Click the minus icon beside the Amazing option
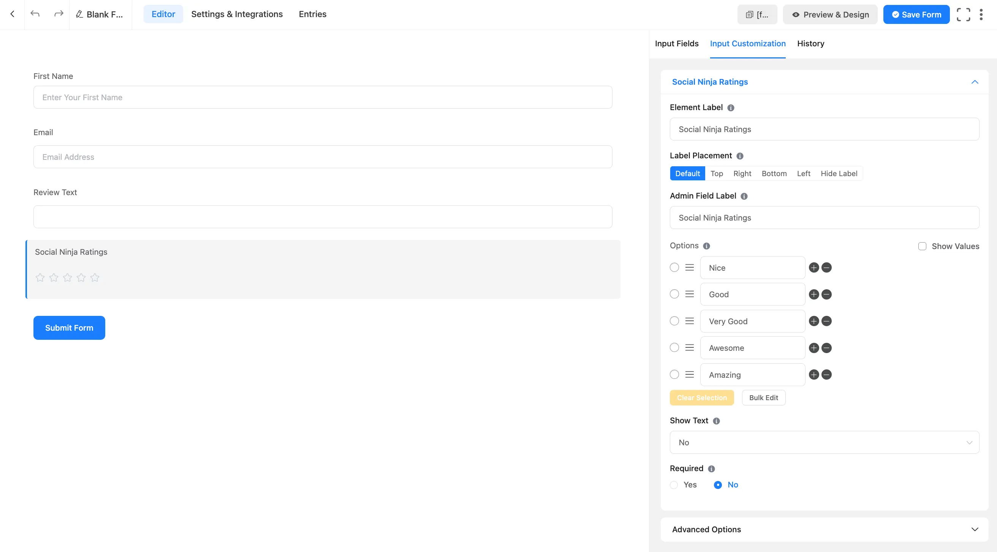Viewport: 997px width, 552px height. [x=826, y=374]
